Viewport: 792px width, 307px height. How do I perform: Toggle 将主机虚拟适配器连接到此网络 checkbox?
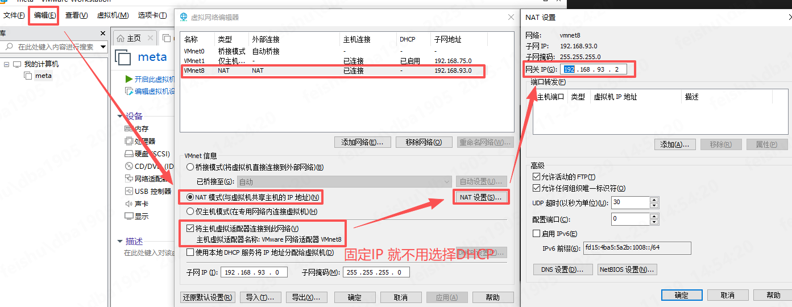click(x=190, y=229)
